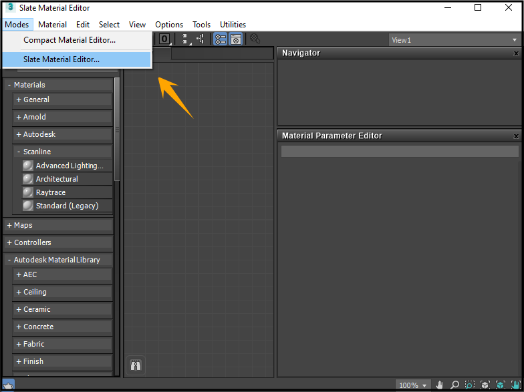Viewport: 524px width, 392px height.
Task: Click the Raytrace material sphere icon
Action: tap(28, 192)
